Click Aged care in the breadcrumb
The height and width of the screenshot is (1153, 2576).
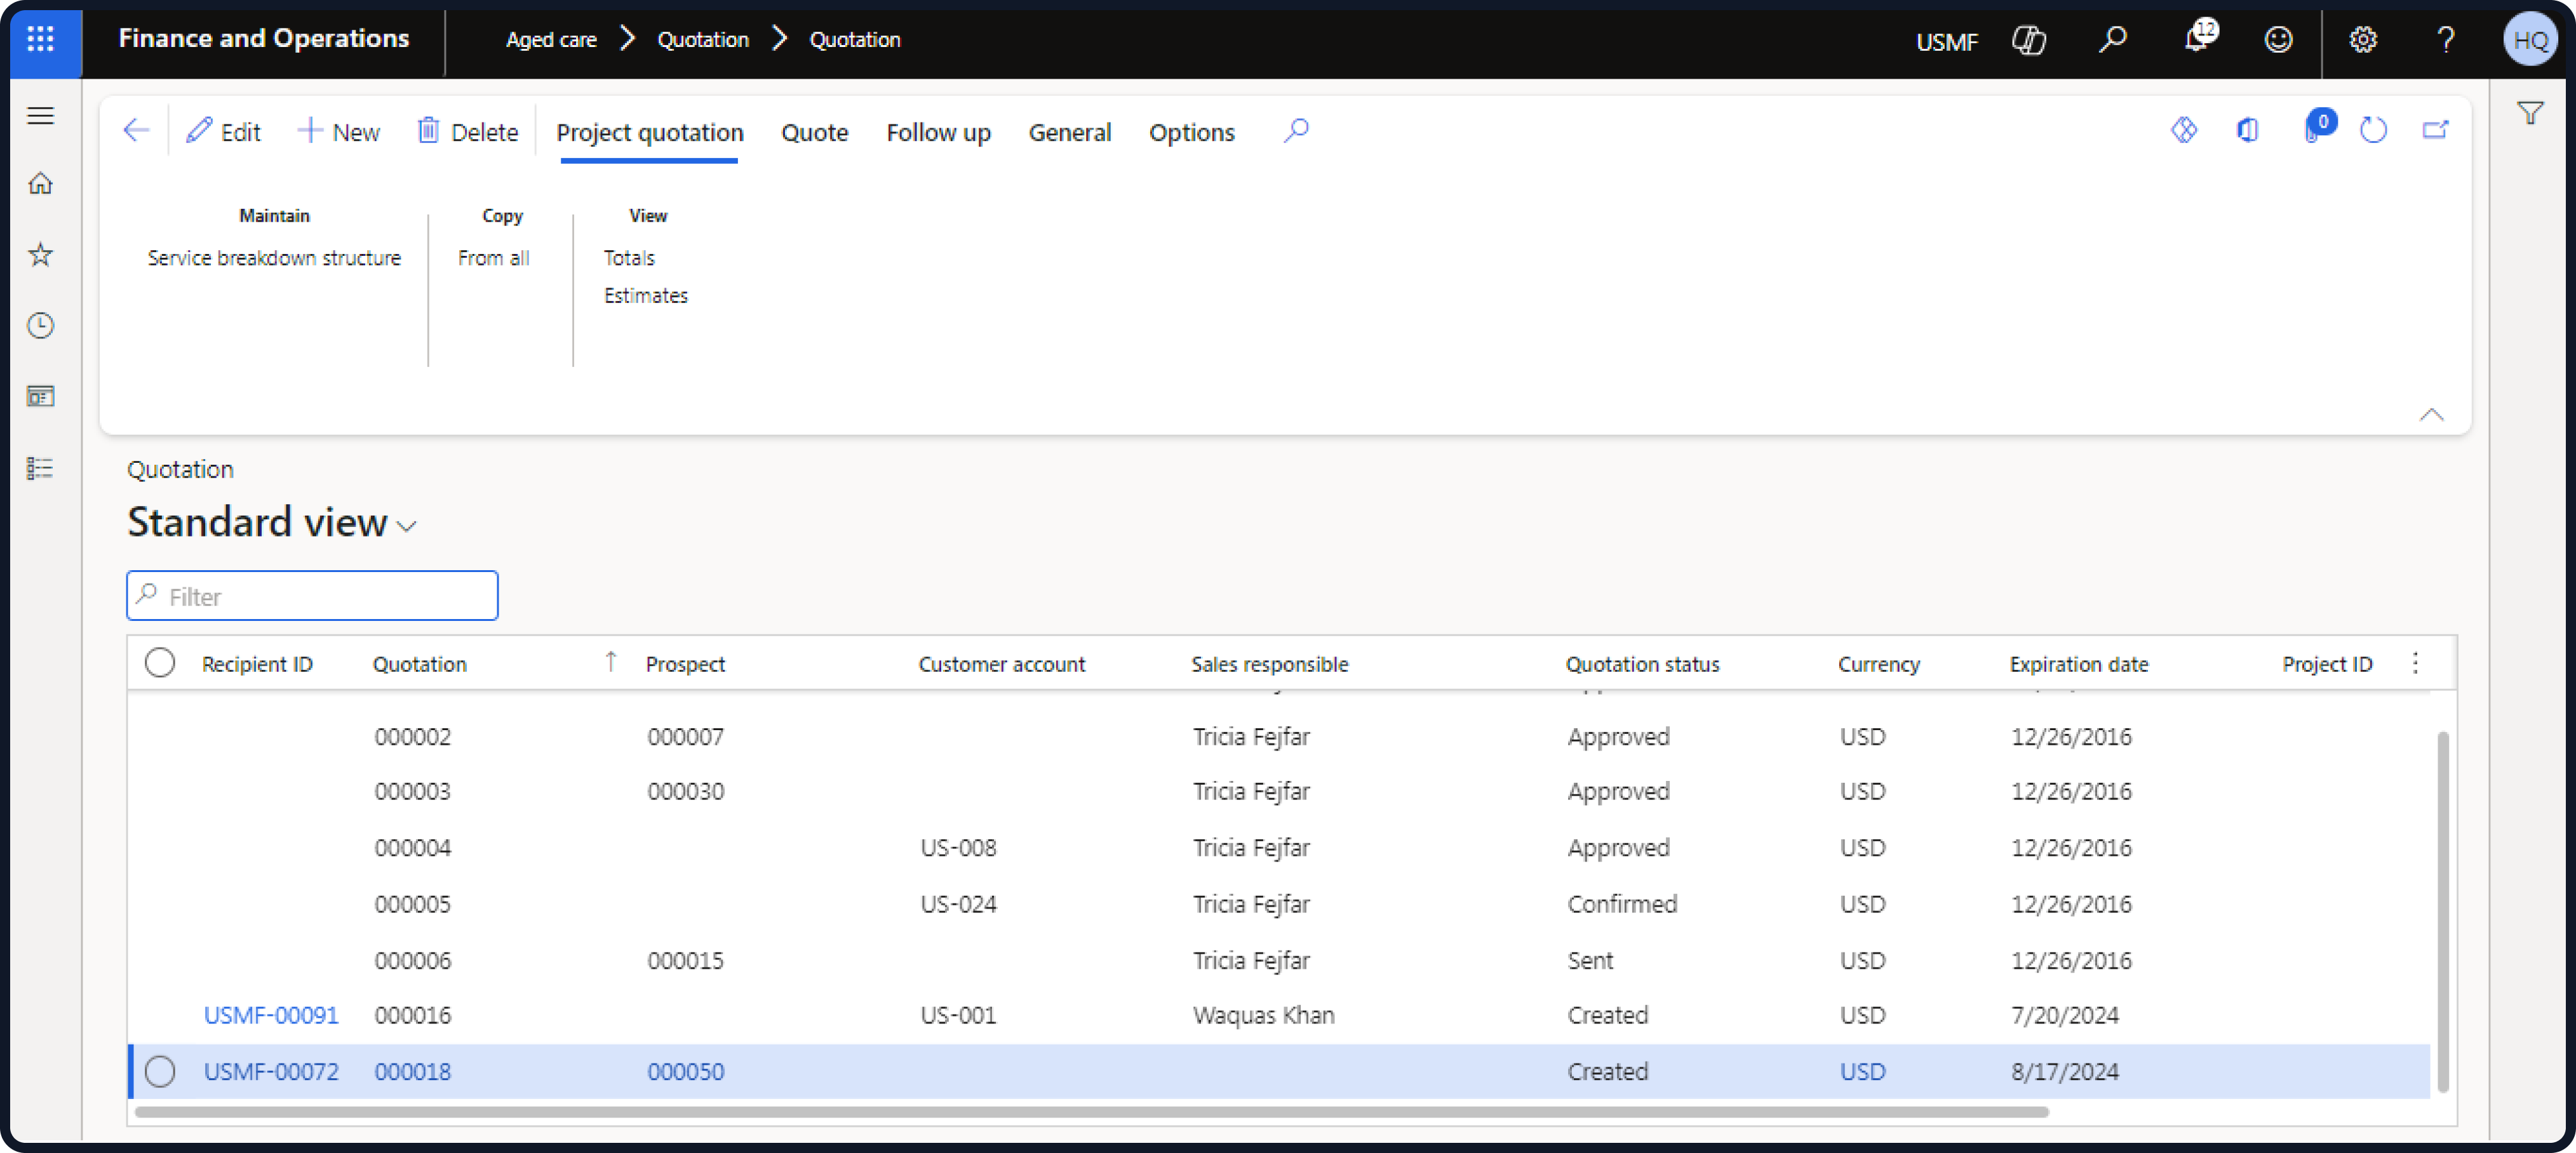point(551,40)
